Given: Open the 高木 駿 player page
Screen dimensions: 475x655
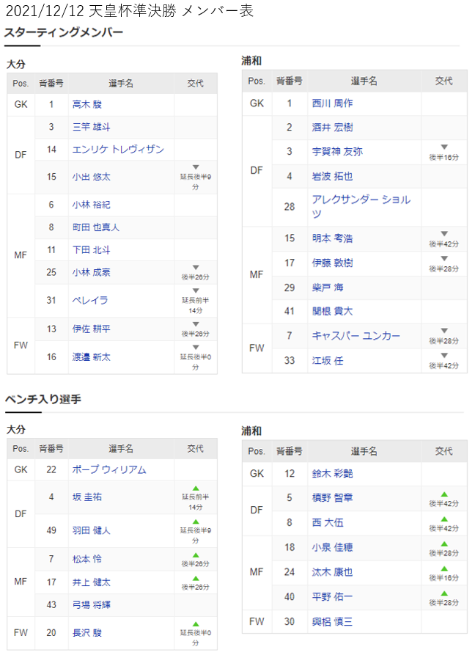Looking at the screenshot, I should click(x=88, y=104).
